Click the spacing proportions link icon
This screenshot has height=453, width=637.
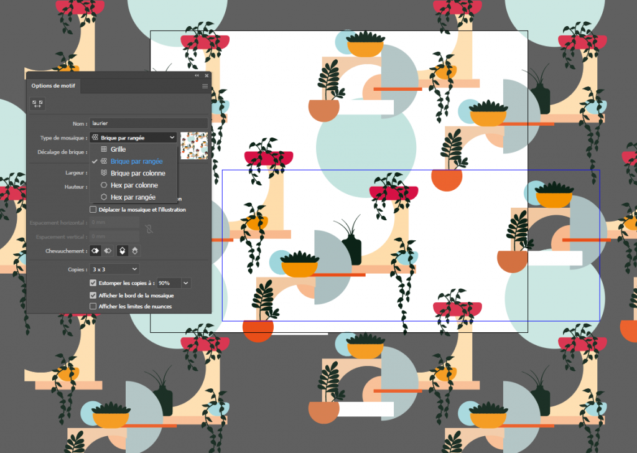pos(149,229)
